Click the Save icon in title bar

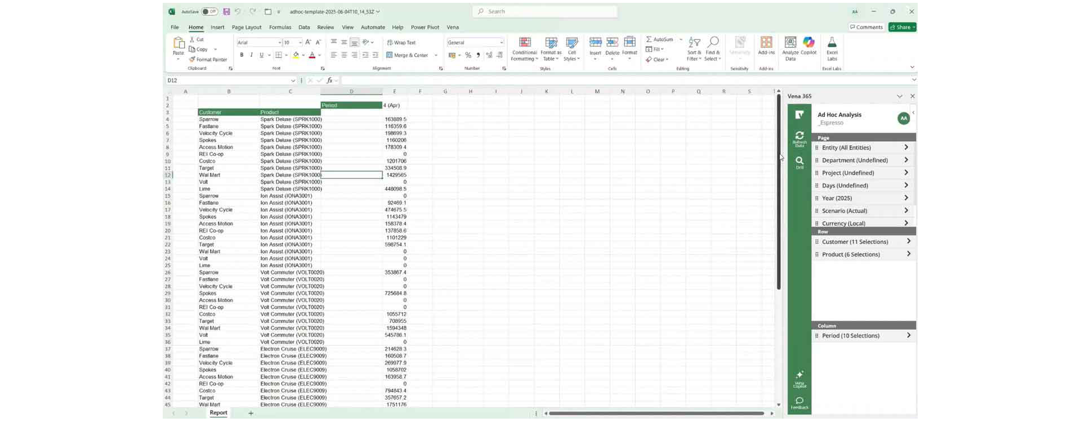point(226,11)
